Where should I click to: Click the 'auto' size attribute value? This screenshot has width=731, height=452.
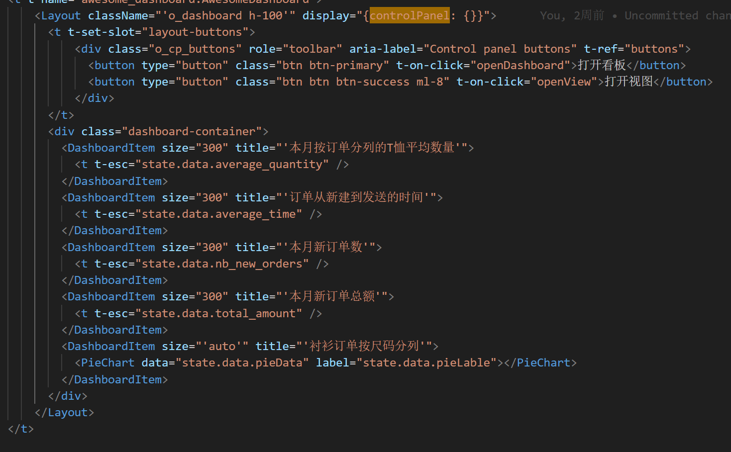[x=222, y=346]
